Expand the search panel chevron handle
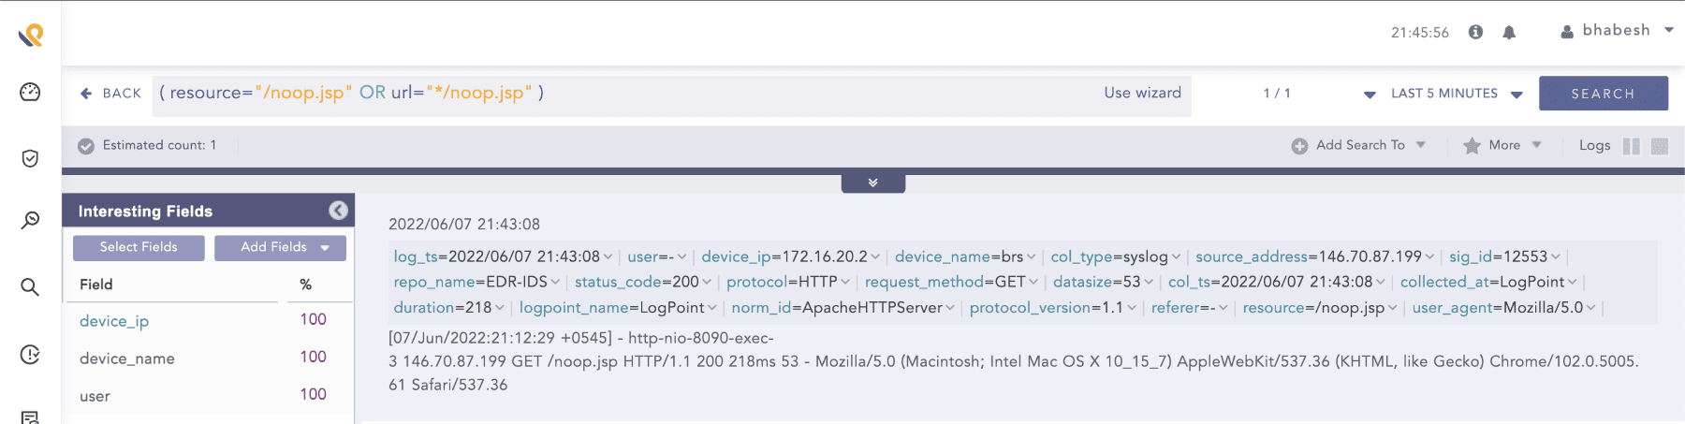The width and height of the screenshot is (1685, 424). (x=872, y=183)
